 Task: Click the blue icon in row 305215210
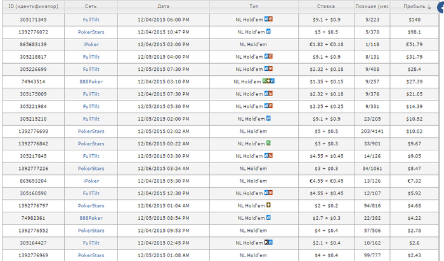tap(269, 118)
